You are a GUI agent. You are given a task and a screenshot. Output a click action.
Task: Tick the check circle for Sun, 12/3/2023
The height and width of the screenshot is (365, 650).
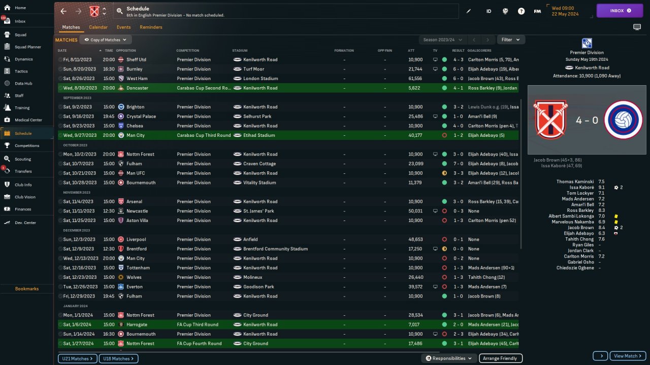pos(60,239)
